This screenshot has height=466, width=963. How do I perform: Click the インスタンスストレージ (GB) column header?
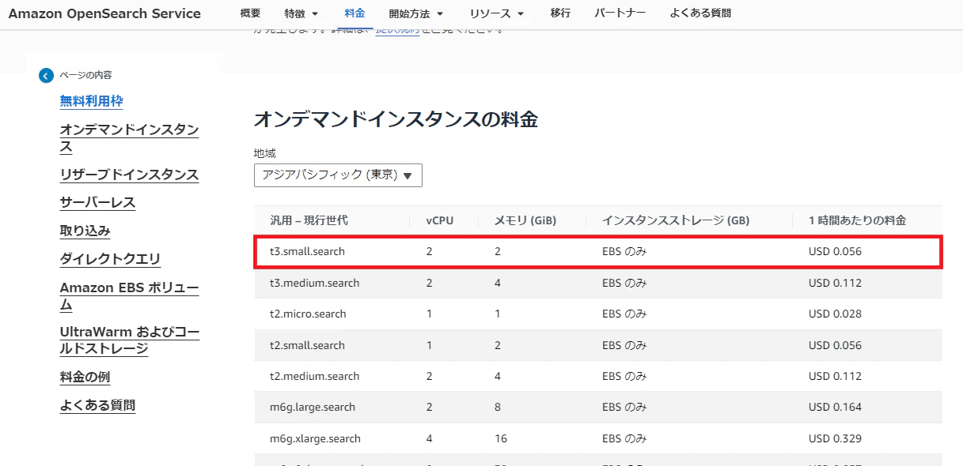676,220
